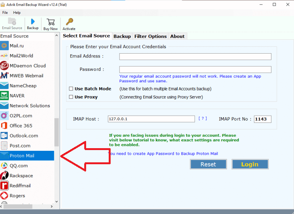Select the MDaemon Cloud icon
The width and height of the screenshot is (294, 214).
(4, 65)
